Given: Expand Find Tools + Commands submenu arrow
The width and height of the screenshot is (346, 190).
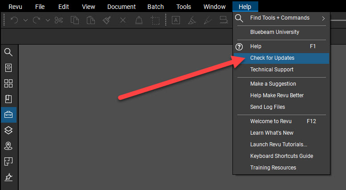Looking at the screenshot, I should [323, 18].
